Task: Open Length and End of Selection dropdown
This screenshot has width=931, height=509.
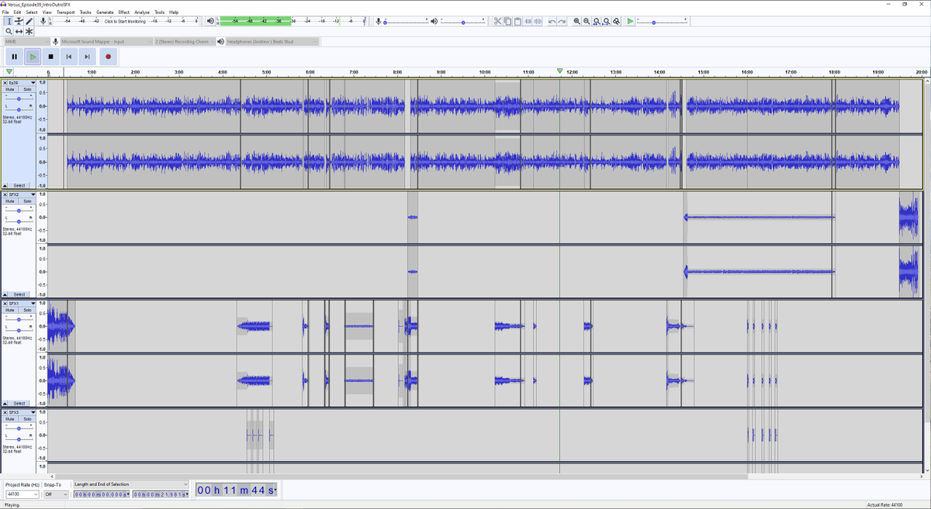Action: pos(131,484)
